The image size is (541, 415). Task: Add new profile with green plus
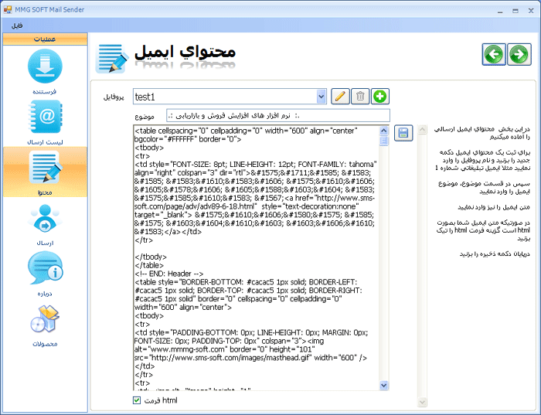pyautogui.click(x=380, y=97)
